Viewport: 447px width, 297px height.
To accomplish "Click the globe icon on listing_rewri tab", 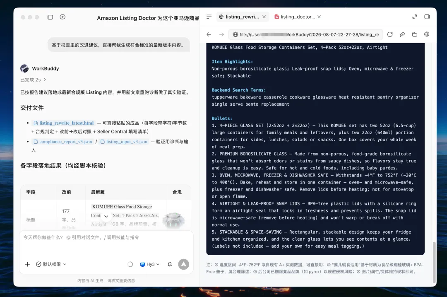I will click(x=221, y=17).
